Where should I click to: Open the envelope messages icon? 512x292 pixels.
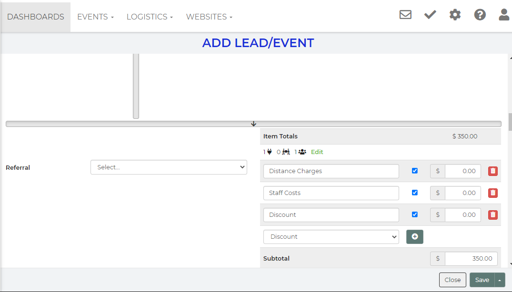(x=405, y=15)
